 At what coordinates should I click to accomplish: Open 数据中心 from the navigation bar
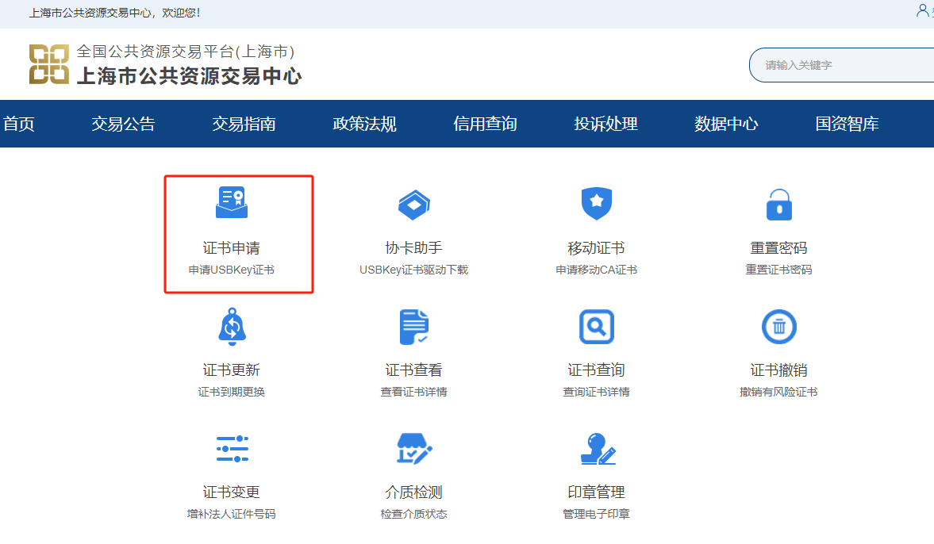(726, 124)
